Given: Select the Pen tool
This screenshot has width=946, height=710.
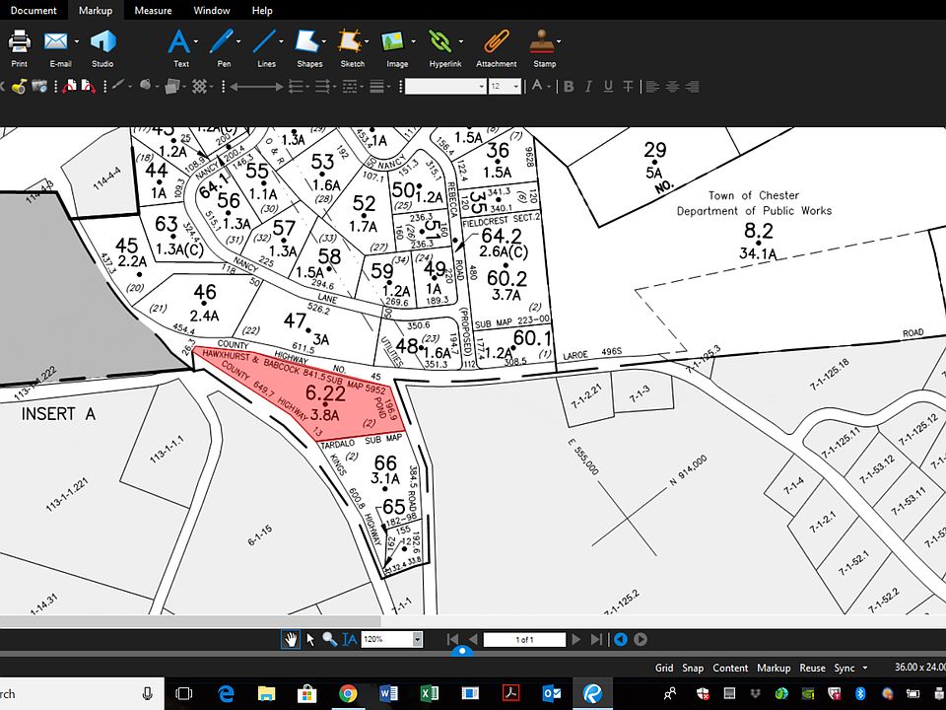Looking at the screenshot, I should tap(222, 42).
